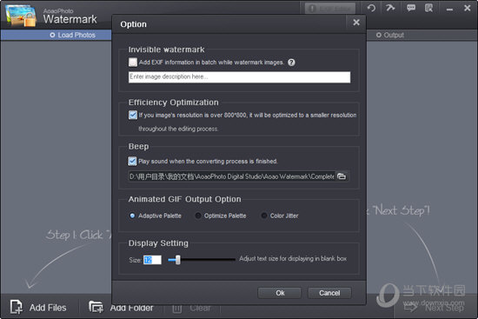
Task: Click the help question mark beside EXIF option
Action: tap(291, 63)
